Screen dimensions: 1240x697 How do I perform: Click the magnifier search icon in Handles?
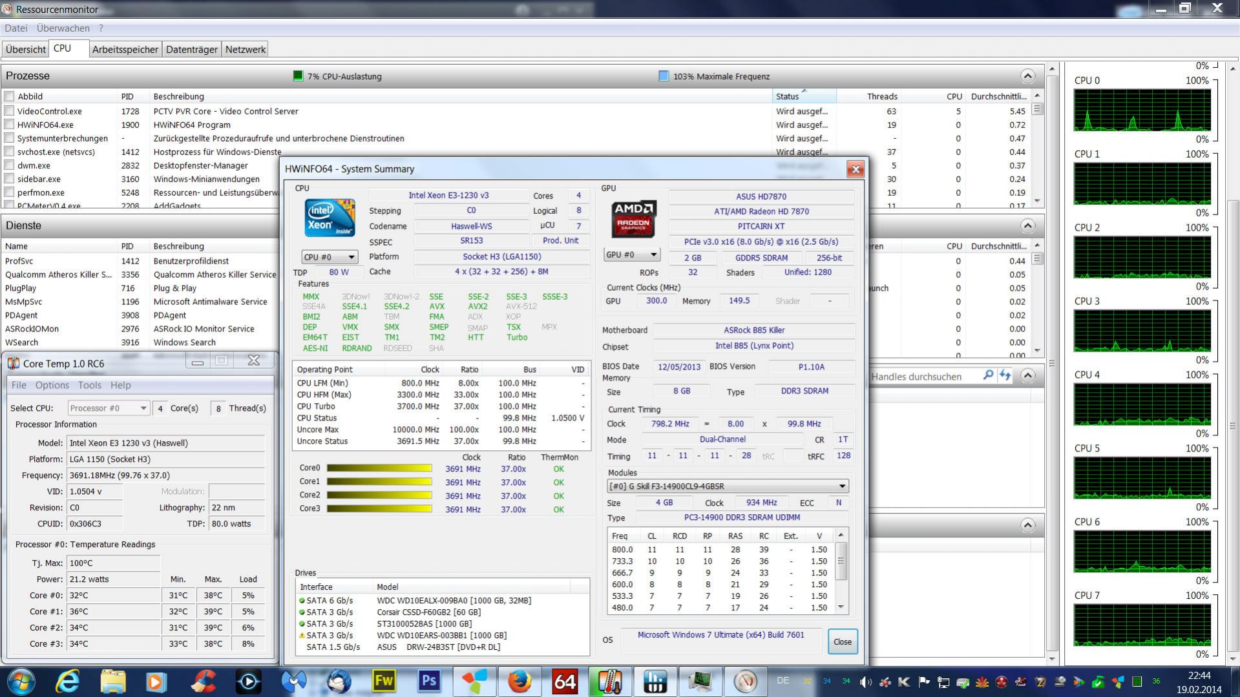pos(988,375)
